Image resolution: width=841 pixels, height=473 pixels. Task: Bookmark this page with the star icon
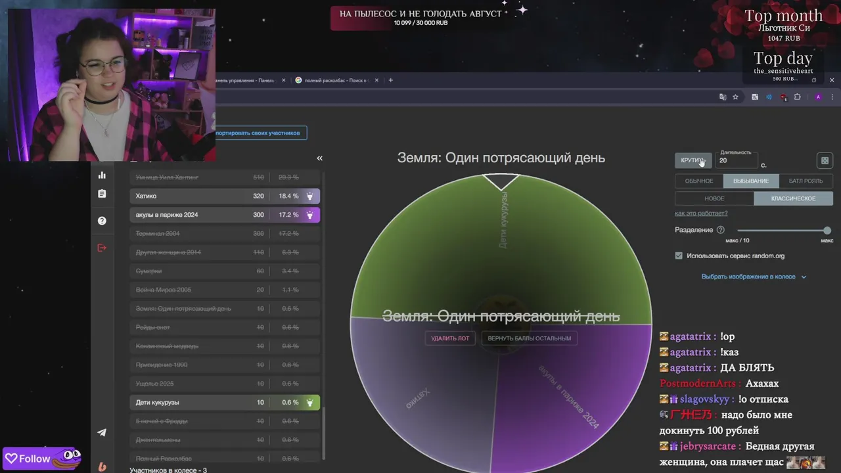735,97
